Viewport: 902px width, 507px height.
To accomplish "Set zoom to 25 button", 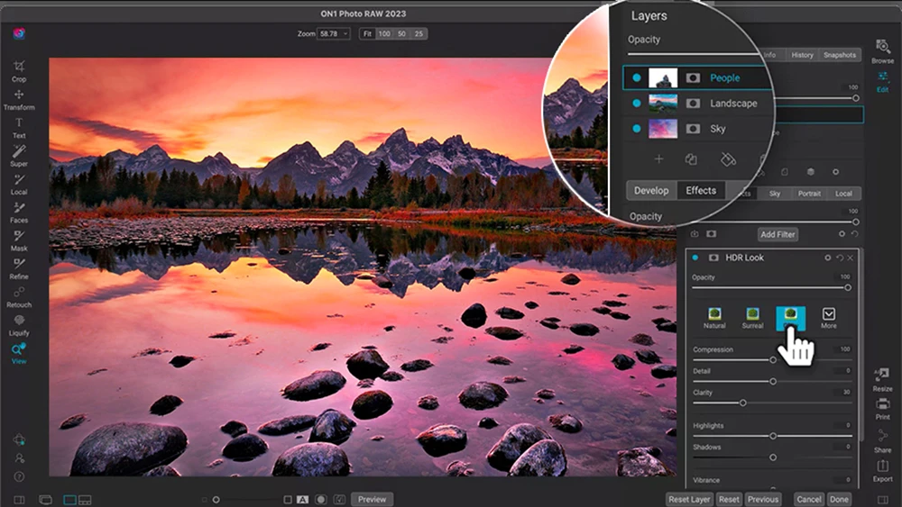I will point(419,34).
